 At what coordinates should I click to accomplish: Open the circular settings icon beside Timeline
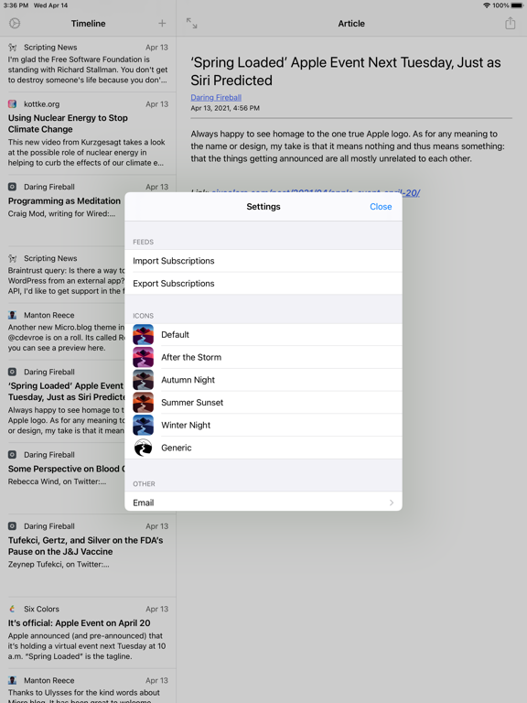click(15, 23)
